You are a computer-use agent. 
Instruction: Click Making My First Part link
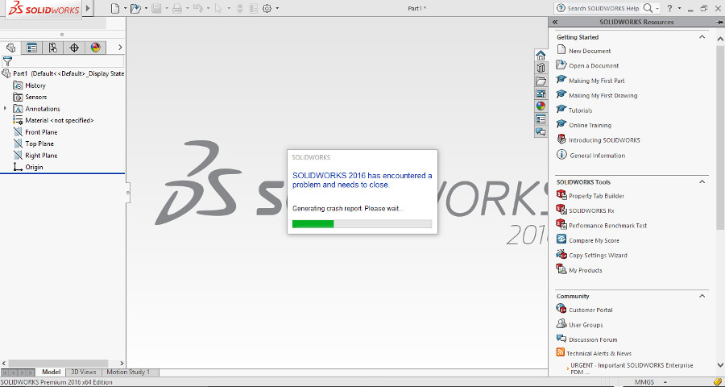[x=596, y=81]
